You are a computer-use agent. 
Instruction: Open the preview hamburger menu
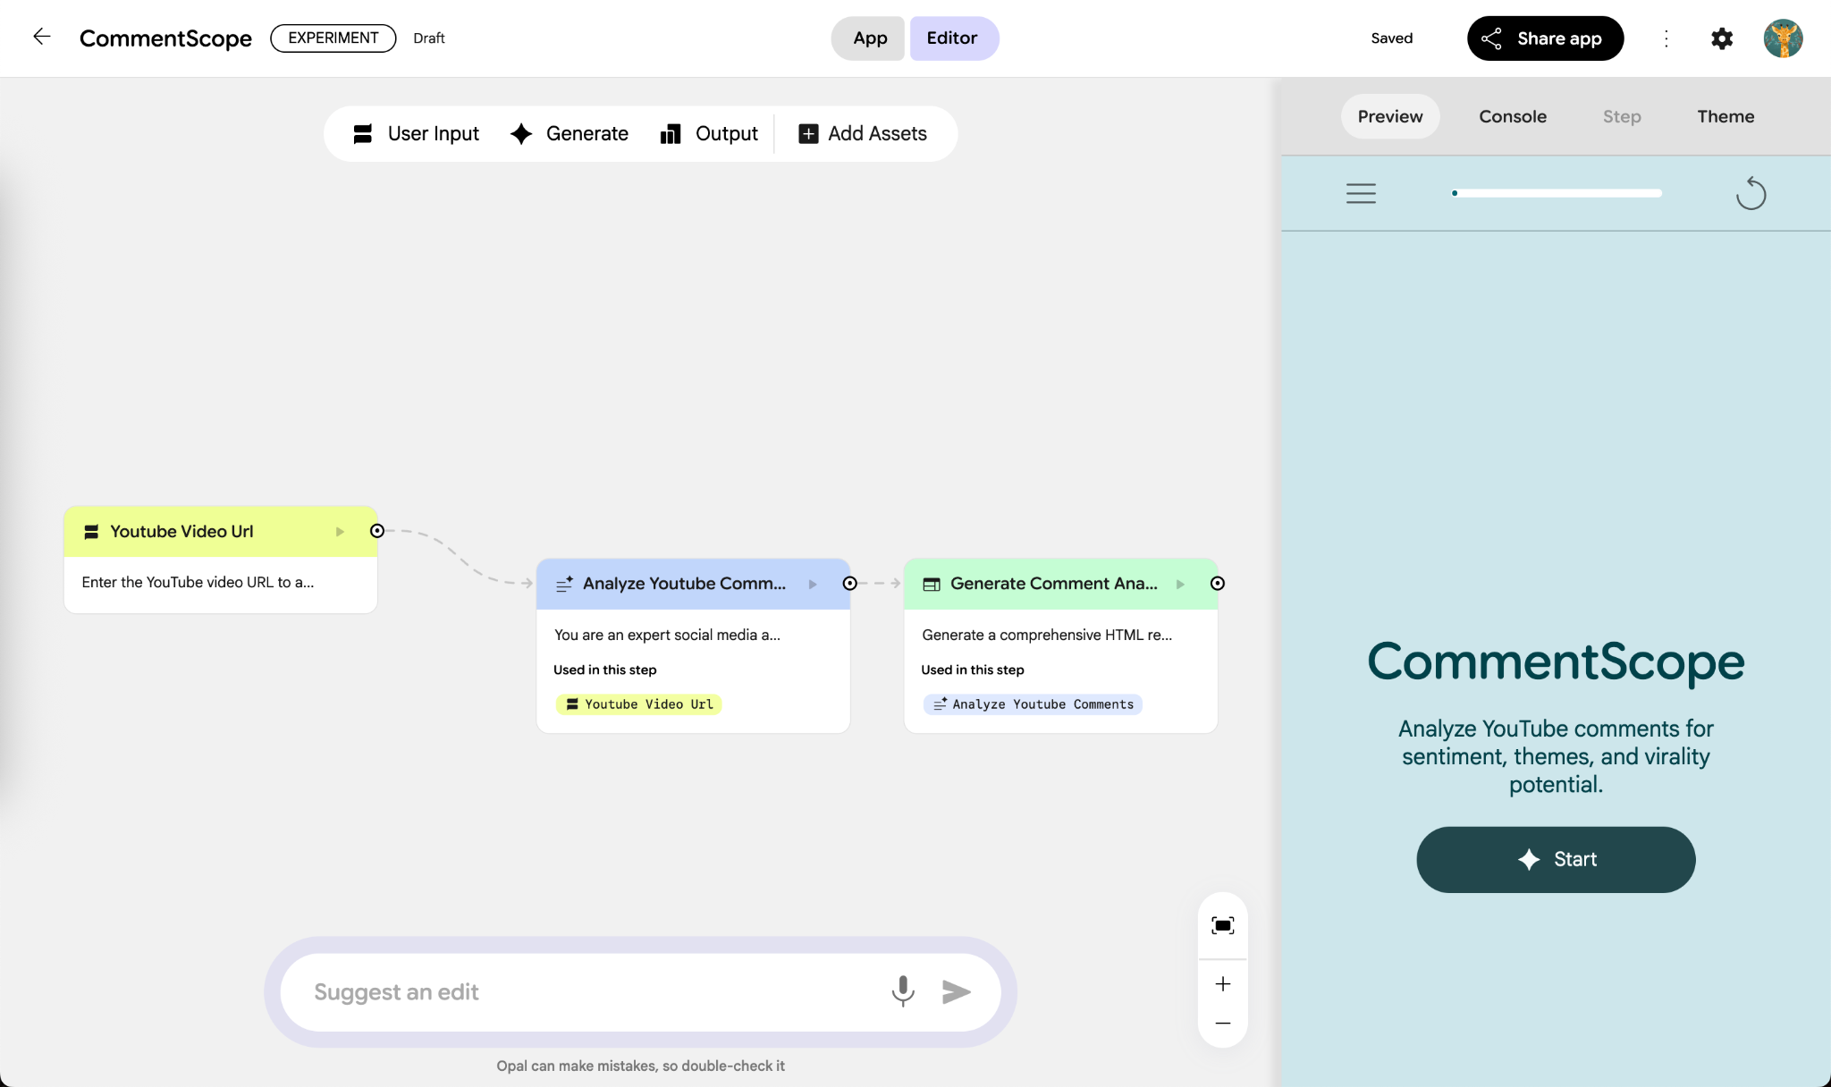coord(1361,193)
